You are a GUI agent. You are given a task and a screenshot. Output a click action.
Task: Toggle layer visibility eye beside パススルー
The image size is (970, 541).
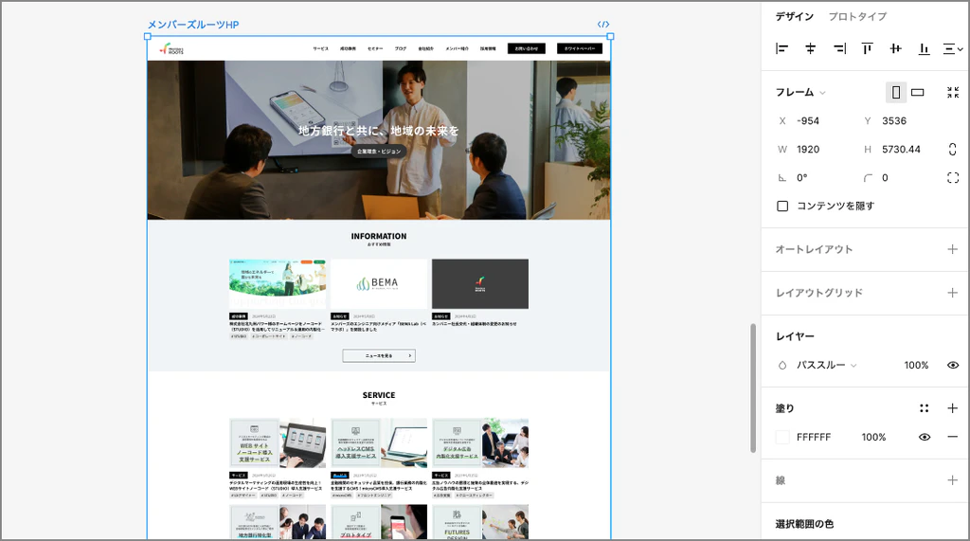pyautogui.click(x=953, y=365)
